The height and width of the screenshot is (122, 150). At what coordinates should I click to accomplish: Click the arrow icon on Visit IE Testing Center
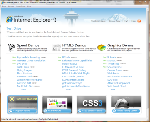114,111
